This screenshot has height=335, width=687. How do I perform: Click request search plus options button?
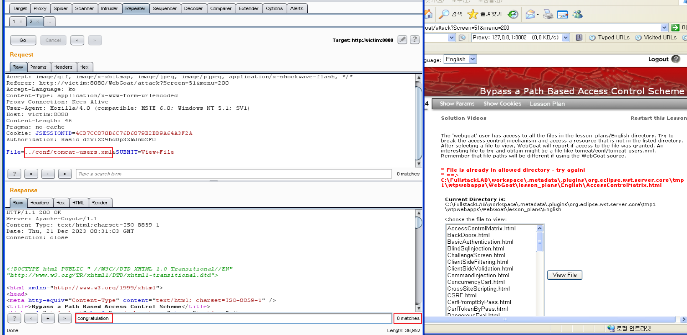48,174
